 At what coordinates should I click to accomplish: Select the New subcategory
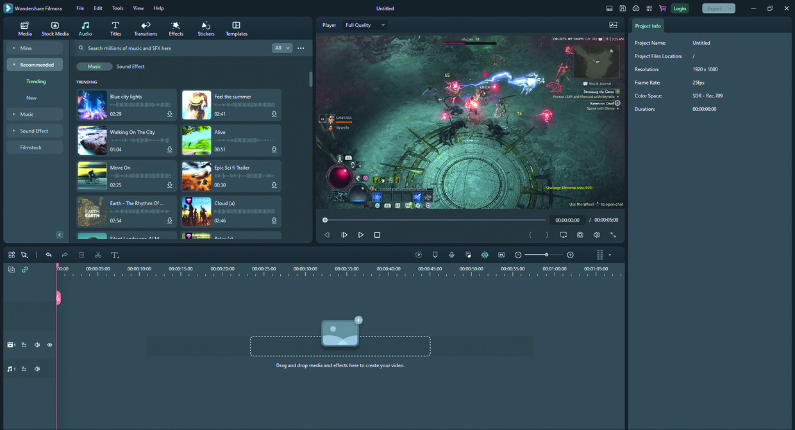[31, 98]
